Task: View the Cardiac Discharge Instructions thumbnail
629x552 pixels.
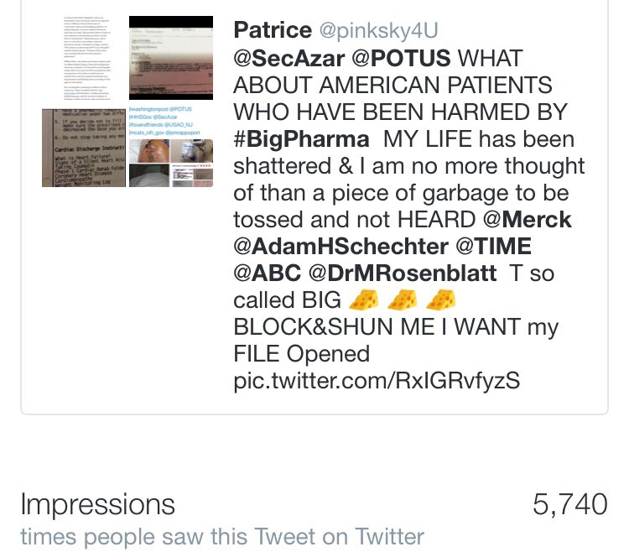Action: 84,148
